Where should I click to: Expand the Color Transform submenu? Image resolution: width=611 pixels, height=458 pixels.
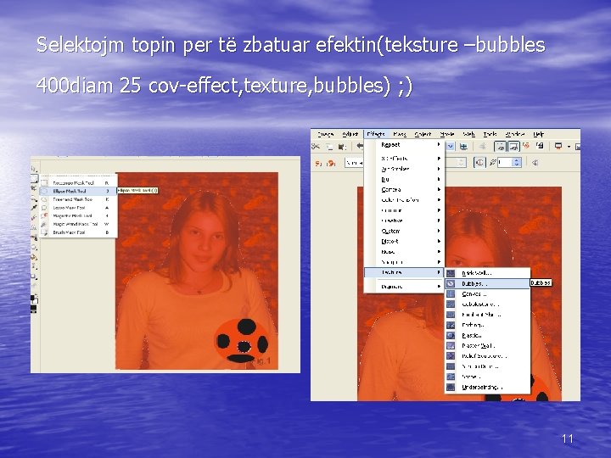404,200
